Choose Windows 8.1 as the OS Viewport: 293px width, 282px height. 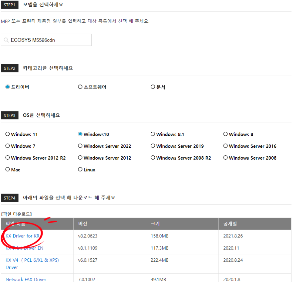(x=153, y=134)
